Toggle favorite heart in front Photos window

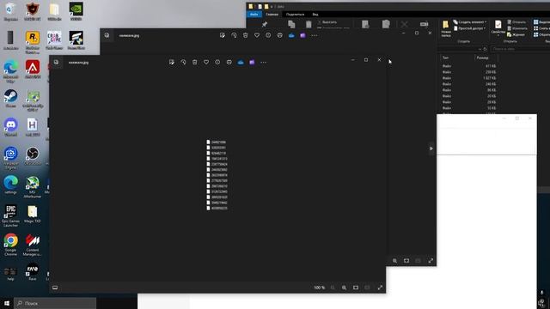coord(206,62)
